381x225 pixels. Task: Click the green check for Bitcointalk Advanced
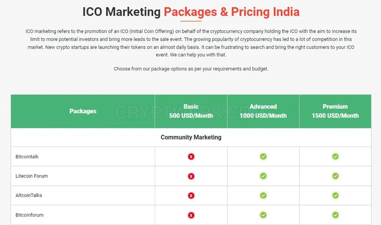[x=263, y=156]
